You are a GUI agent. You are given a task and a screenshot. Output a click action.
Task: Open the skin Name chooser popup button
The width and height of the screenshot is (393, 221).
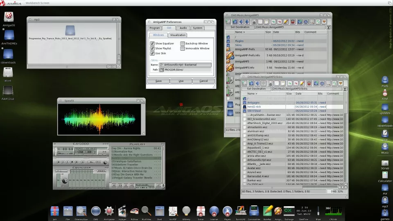[162, 65]
